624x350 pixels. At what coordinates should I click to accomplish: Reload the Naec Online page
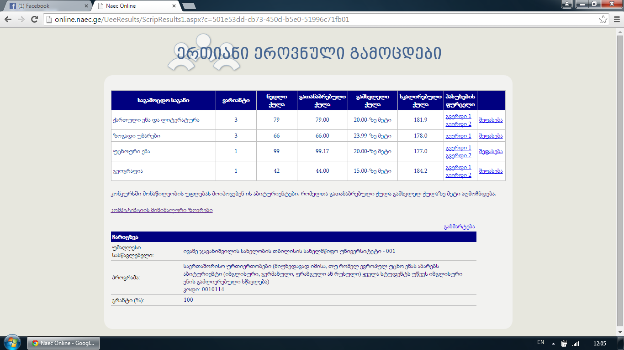pyautogui.click(x=34, y=19)
